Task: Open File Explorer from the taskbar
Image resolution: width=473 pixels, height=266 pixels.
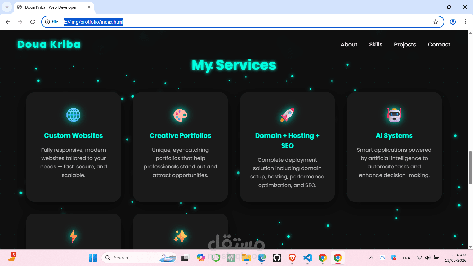Action: click(246, 258)
